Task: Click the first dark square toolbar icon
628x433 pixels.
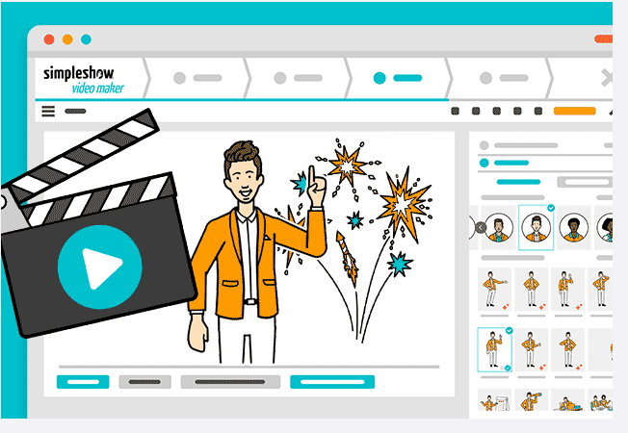Action: 456,112
